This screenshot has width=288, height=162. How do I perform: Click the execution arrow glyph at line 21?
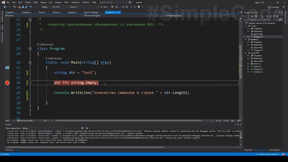tap(7, 68)
